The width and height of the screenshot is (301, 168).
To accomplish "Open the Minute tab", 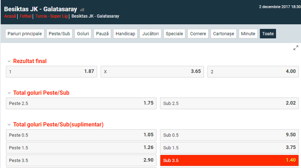I will [x=248, y=34].
